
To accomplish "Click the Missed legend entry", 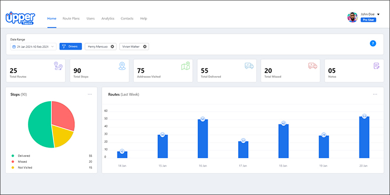I will coord(52,162).
